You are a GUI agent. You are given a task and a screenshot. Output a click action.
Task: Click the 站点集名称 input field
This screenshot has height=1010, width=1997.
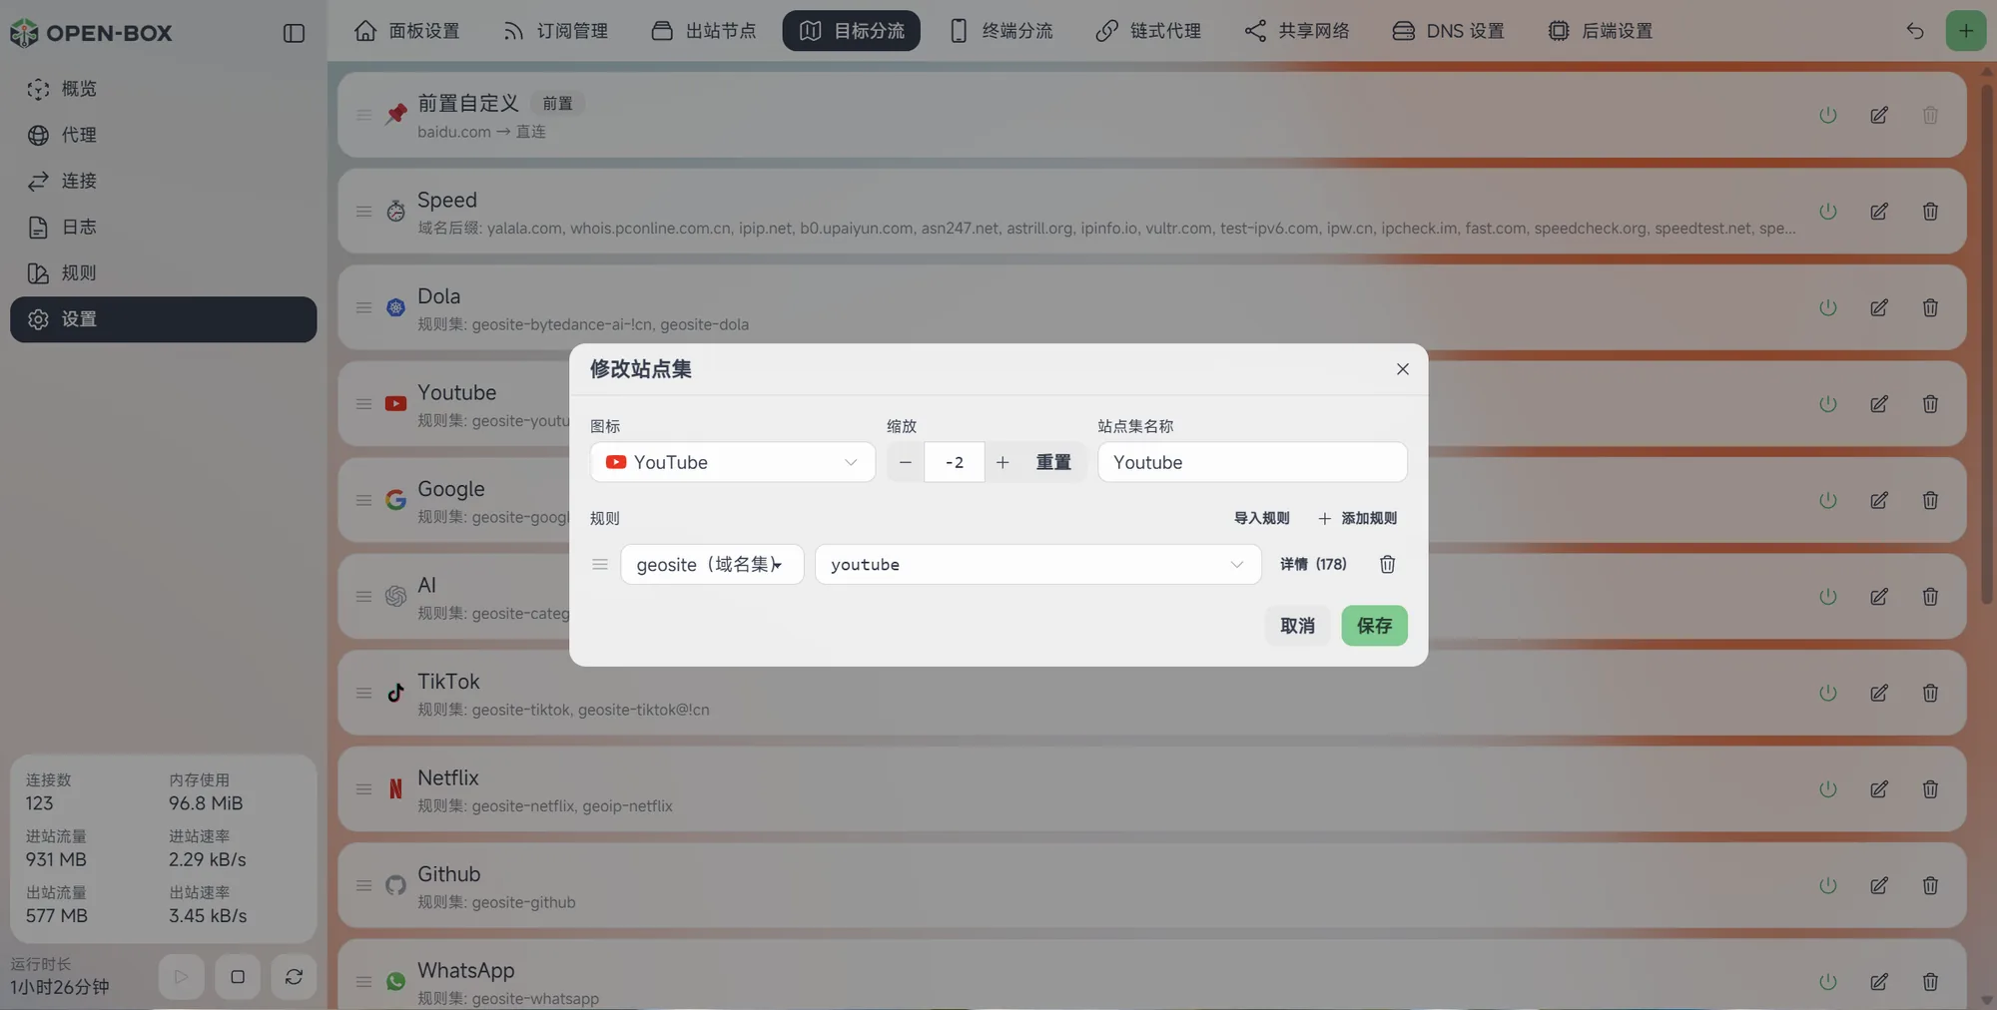pyautogui.click(x=1252, y=462)
